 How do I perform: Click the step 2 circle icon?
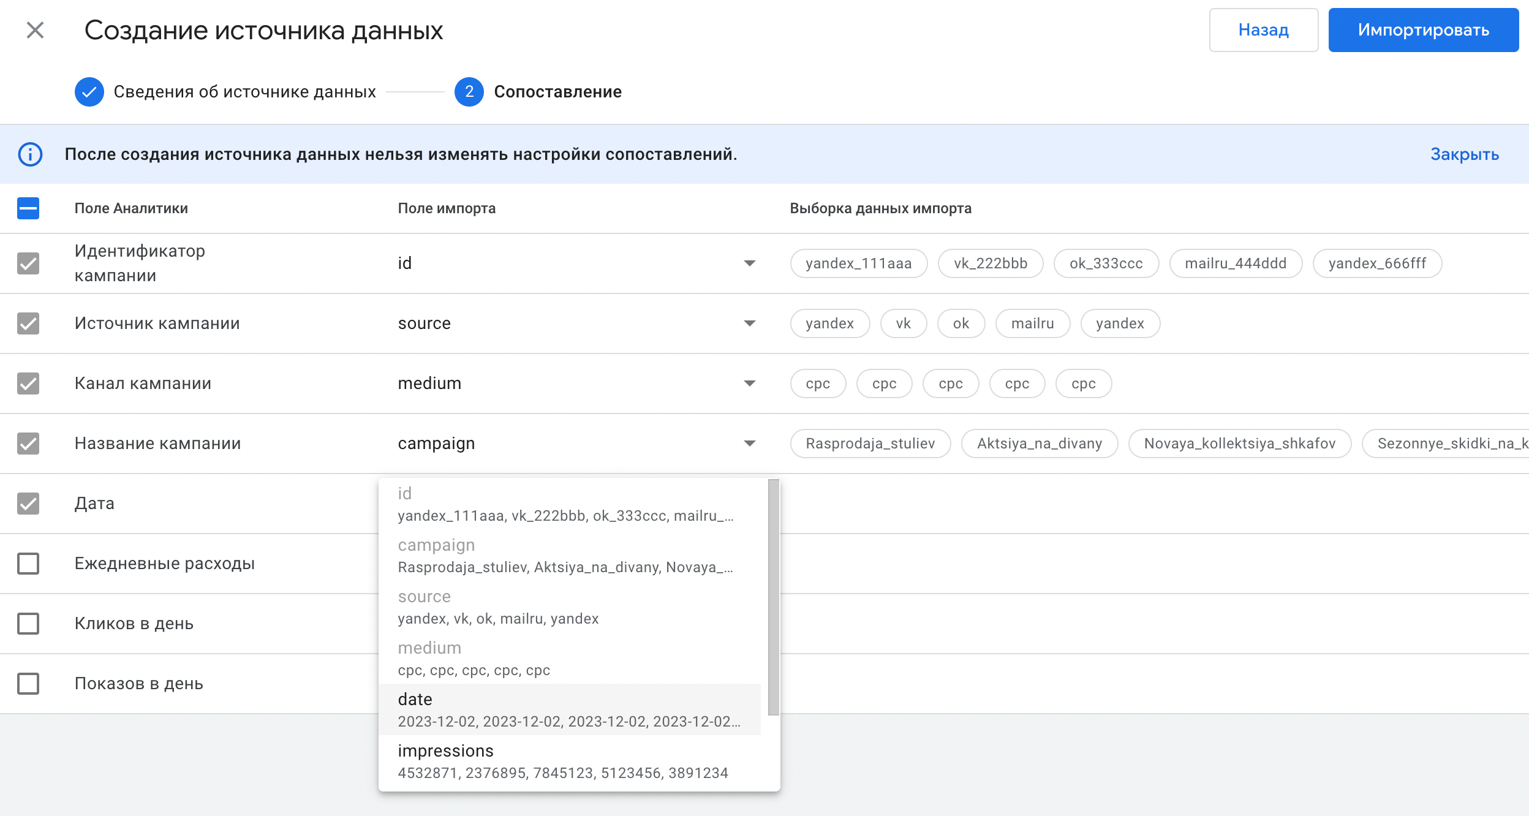coord(469,92)
